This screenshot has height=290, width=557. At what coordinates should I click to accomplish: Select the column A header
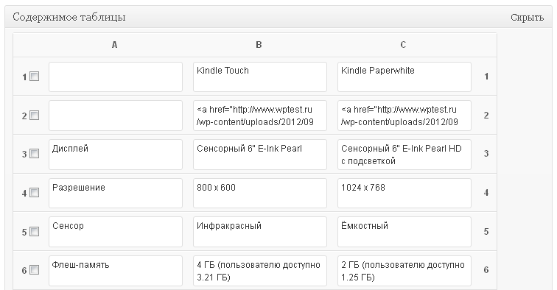pyautogui.click(x=114, y=45)
